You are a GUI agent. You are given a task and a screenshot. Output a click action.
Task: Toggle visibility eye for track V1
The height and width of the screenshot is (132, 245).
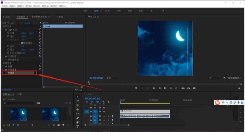104,111
